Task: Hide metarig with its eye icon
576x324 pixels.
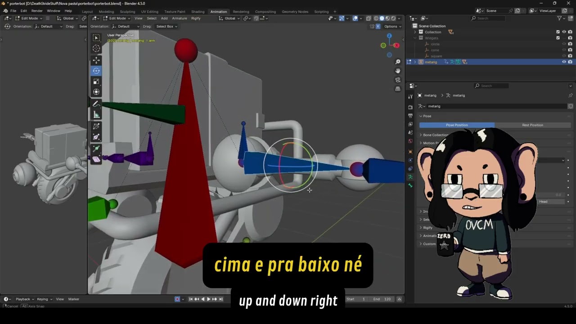Action: click(564, 62)
